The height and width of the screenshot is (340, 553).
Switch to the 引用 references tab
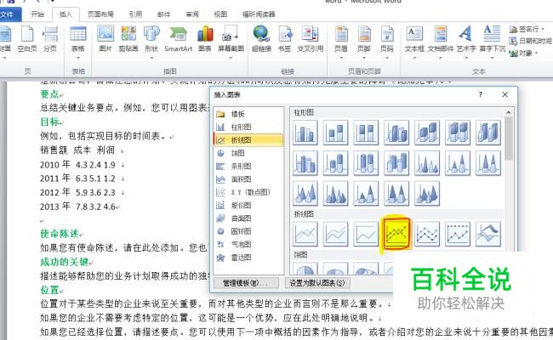coord(135,14)
